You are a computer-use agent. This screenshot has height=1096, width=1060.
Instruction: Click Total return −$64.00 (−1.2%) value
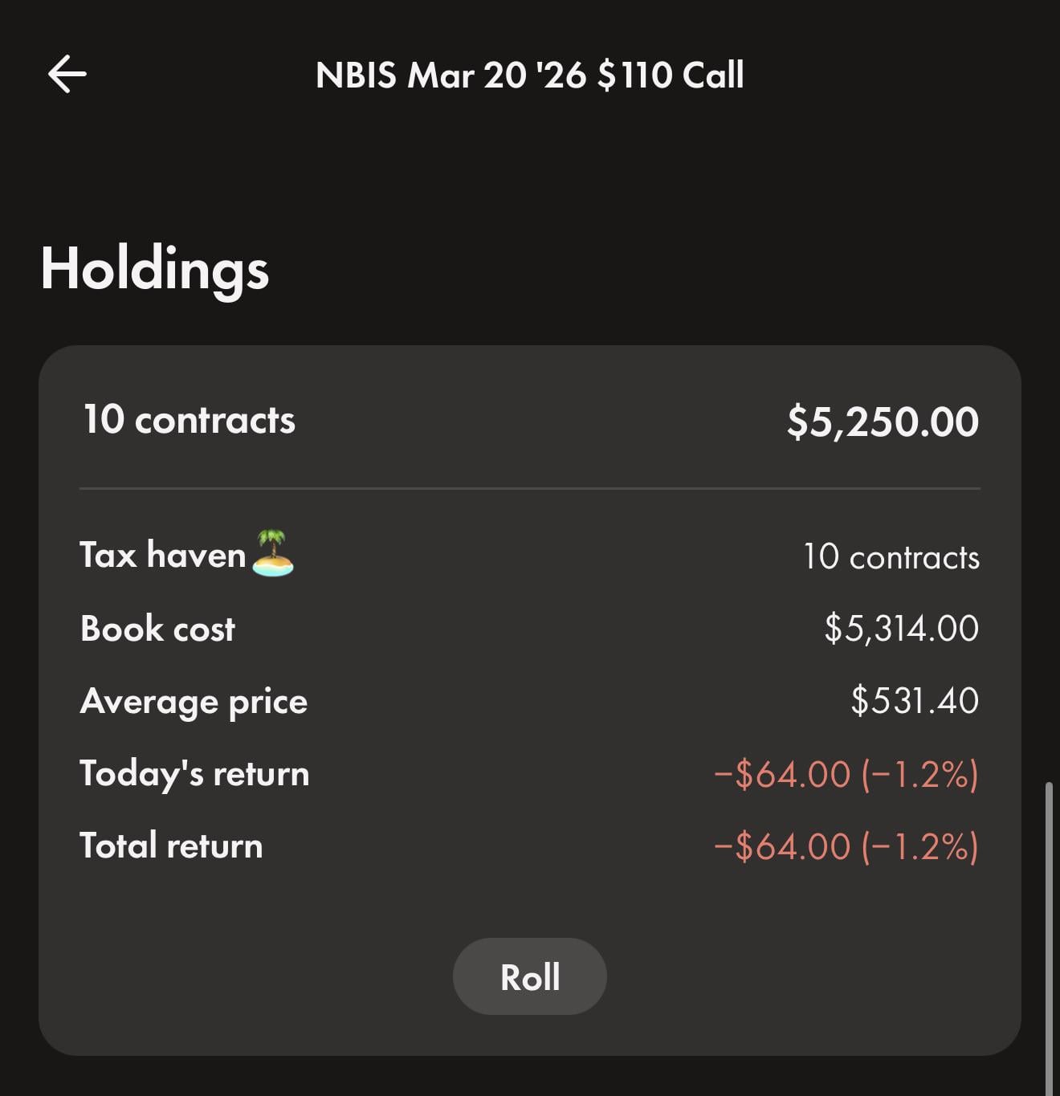coord(846,846)
